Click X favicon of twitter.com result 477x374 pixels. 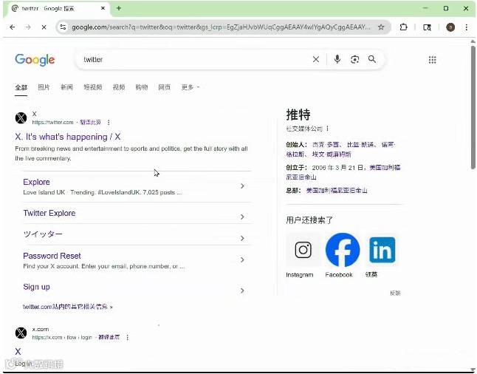tap(21, 118)
